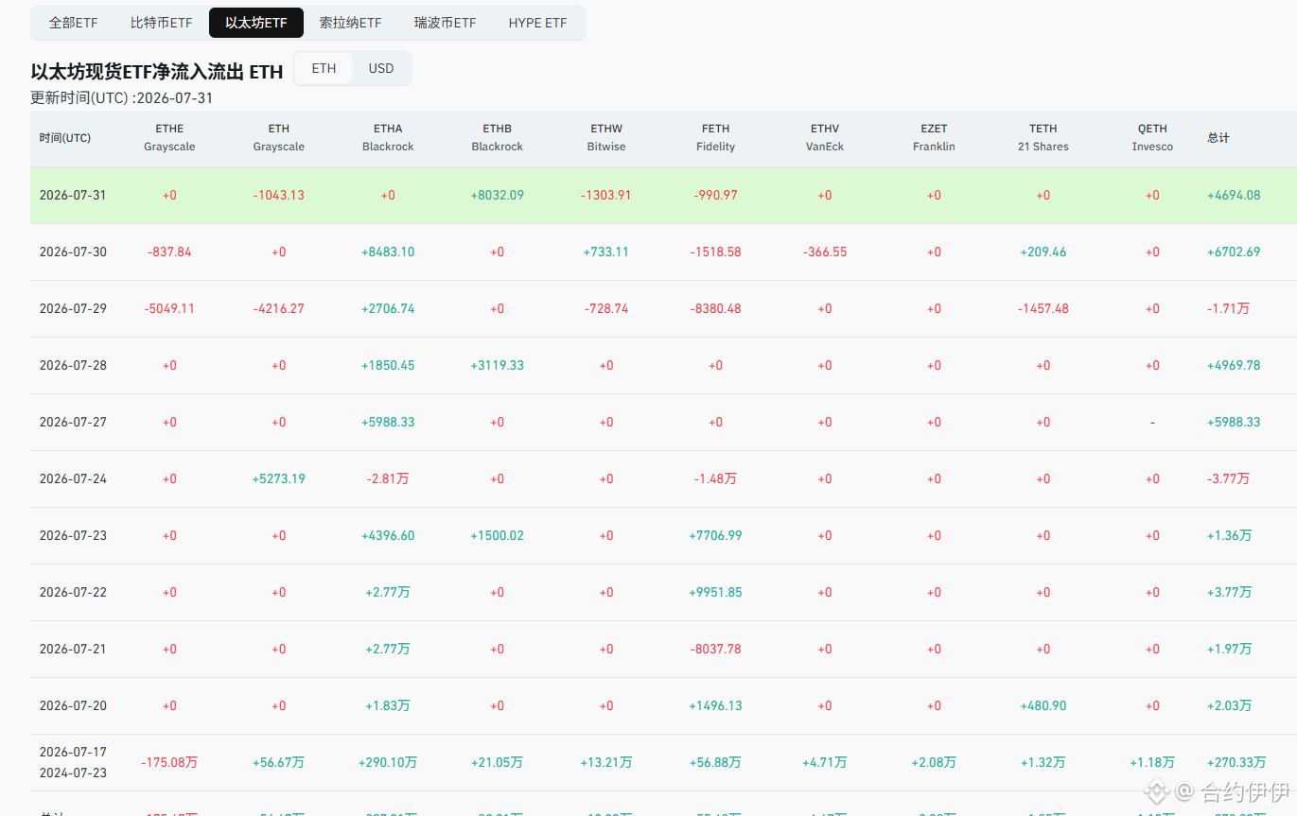The height and width of the screenshot is (816, 1297).
Task: Open the HYPE ETF tab
Action: (x=537, y=23)
